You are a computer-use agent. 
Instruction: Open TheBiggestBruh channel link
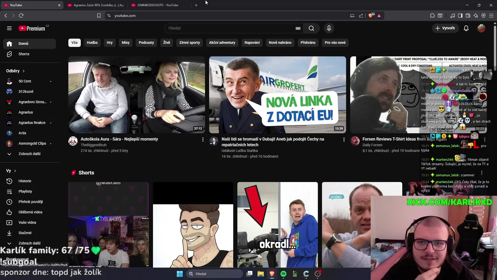click(x=94, y=145)
